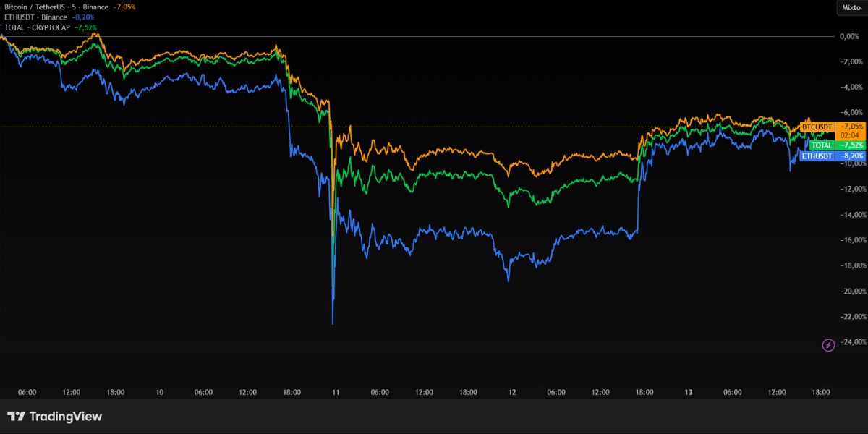Screen dimensions: 868x434
Task: Click the -7,52% value in TOTAL legend
Action: pos(85,27)
